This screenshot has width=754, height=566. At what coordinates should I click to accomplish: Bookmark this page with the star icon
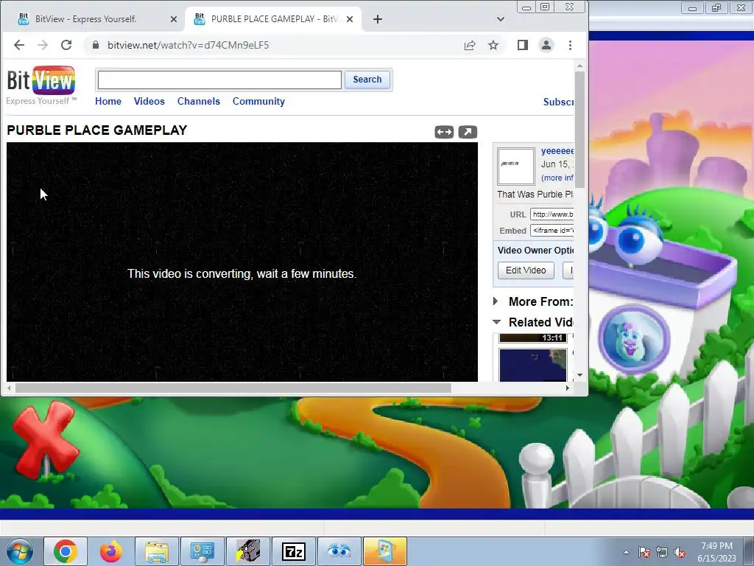[493, 45]
